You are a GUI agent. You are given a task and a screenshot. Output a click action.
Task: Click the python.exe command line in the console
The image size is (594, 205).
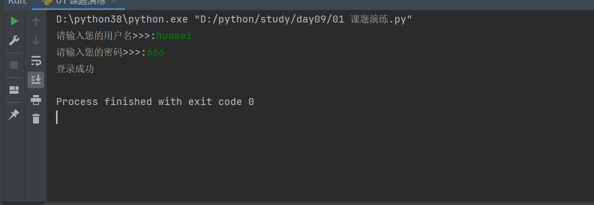coord(234,19)
